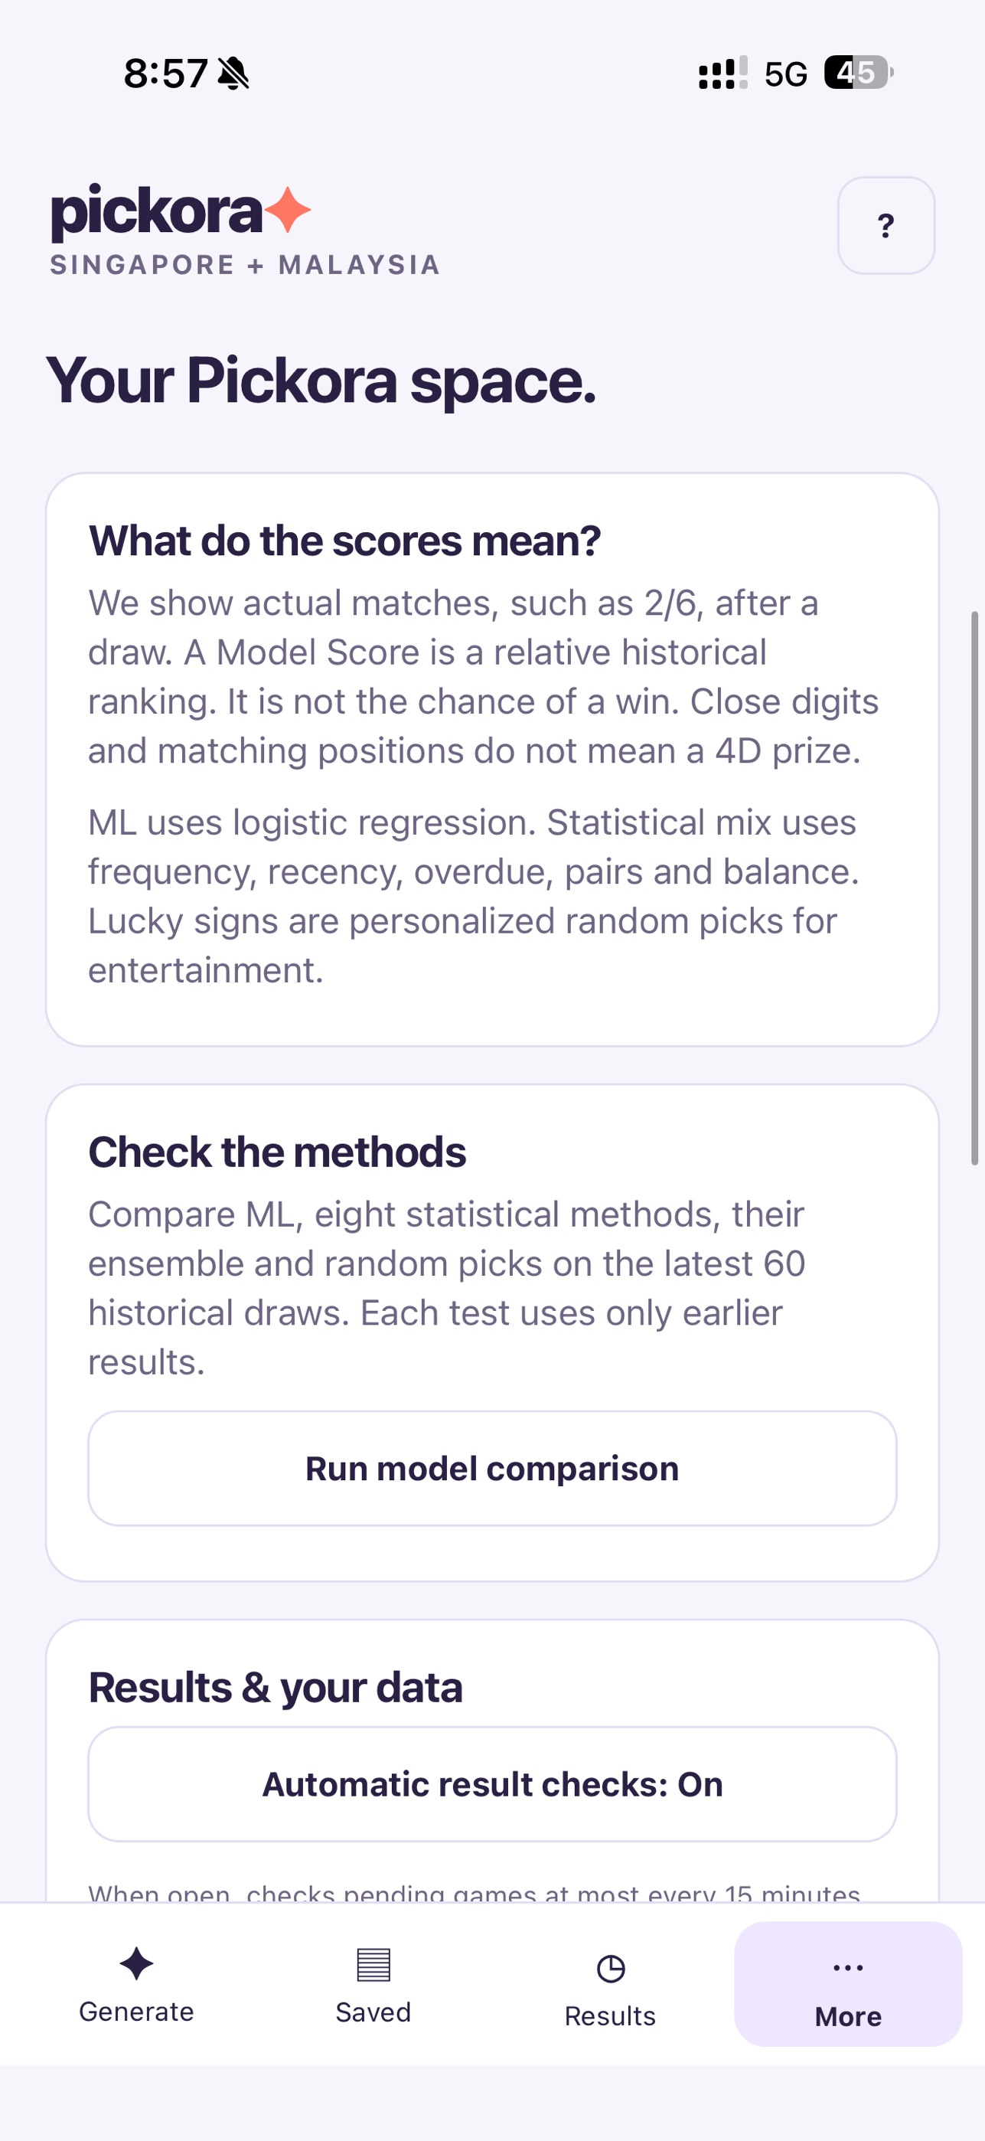Select the Results tab label

click(611, 2015)
